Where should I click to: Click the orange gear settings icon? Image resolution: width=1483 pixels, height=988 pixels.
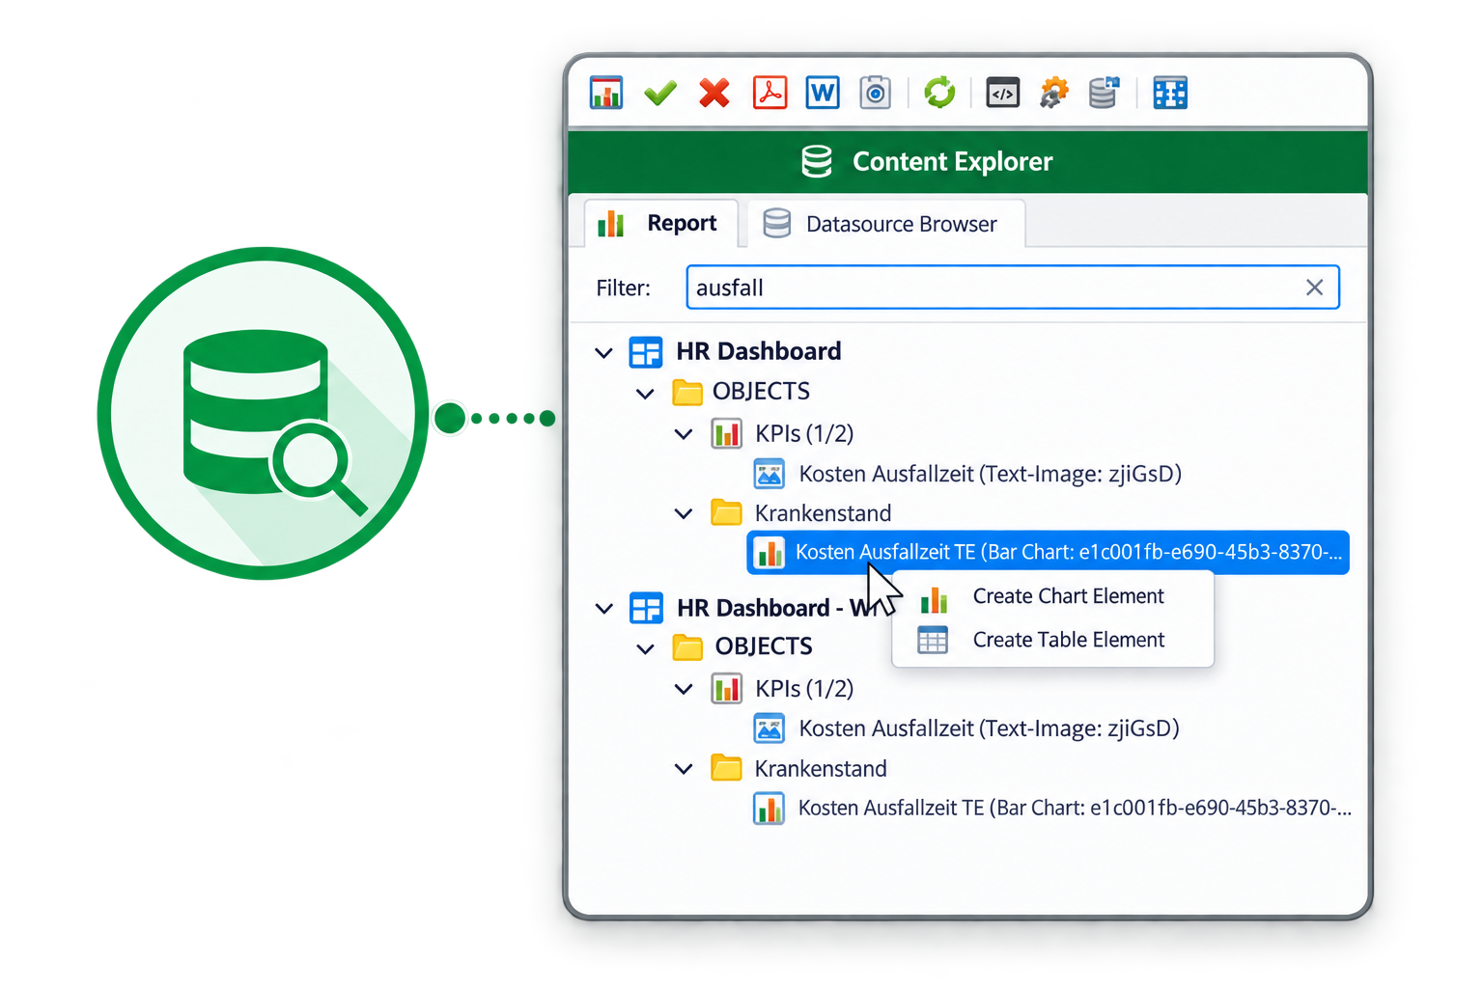click(x=1054, y=93)
